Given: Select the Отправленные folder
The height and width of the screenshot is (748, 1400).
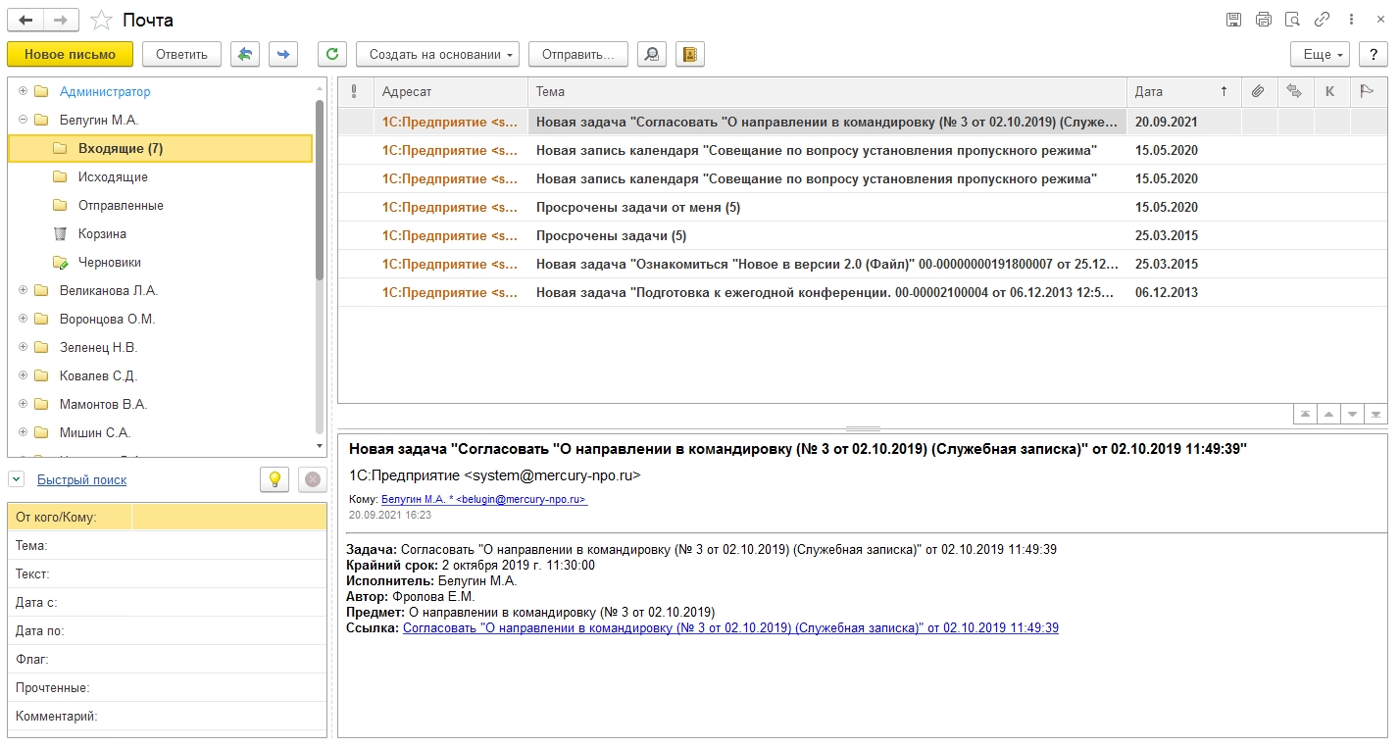Looking at the screenshot, I should click(x=121, y=205).
